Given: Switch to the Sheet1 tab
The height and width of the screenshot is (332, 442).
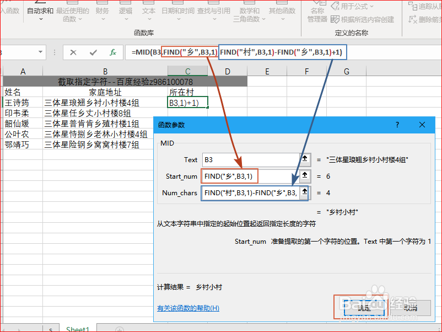Looking at the screenshot, I should 77,328.
